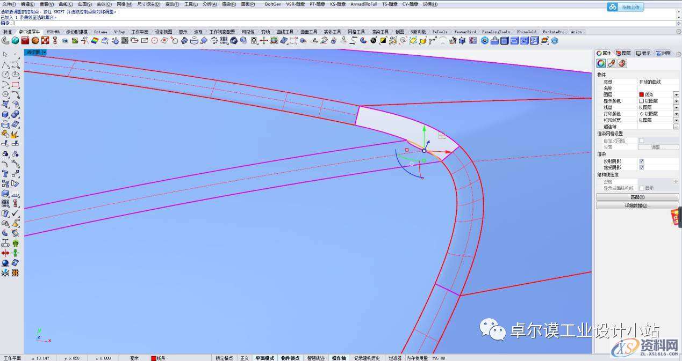682x361 pixels.
Task: Toggle 物件锁点 object snap in status bar
Action: (290, 358)
